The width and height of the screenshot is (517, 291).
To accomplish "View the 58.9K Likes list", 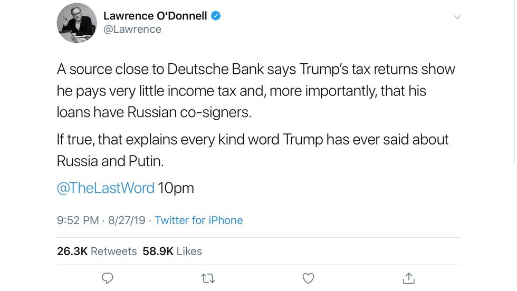I will [x=173, y=251].
